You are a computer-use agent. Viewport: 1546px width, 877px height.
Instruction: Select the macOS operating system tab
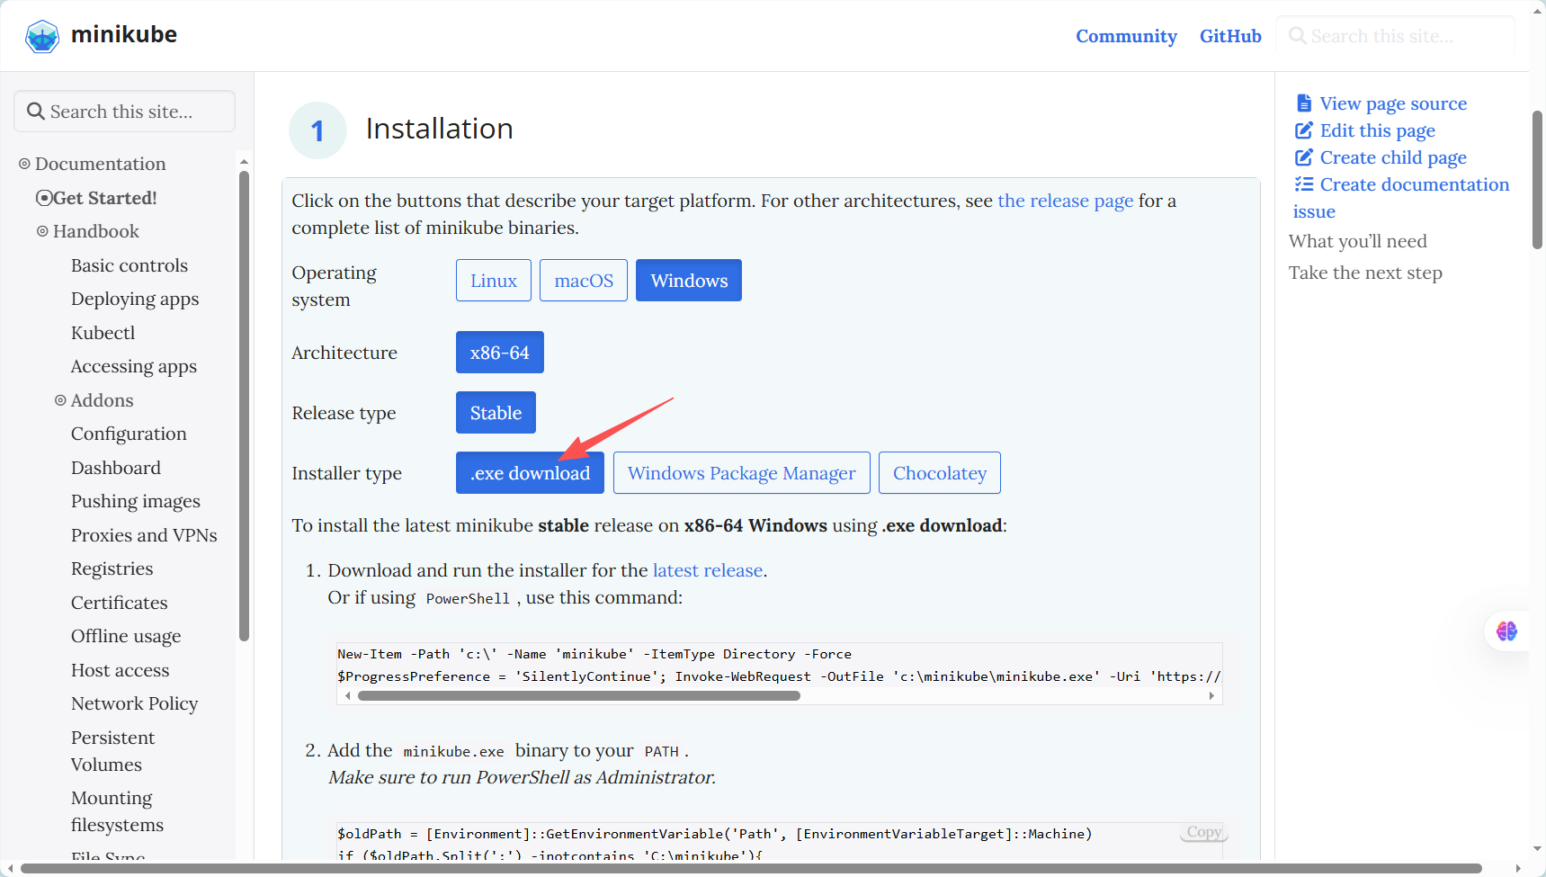point(584,281)
